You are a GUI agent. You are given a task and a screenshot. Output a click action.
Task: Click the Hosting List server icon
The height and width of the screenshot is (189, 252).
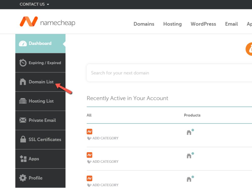pos(23,101)
